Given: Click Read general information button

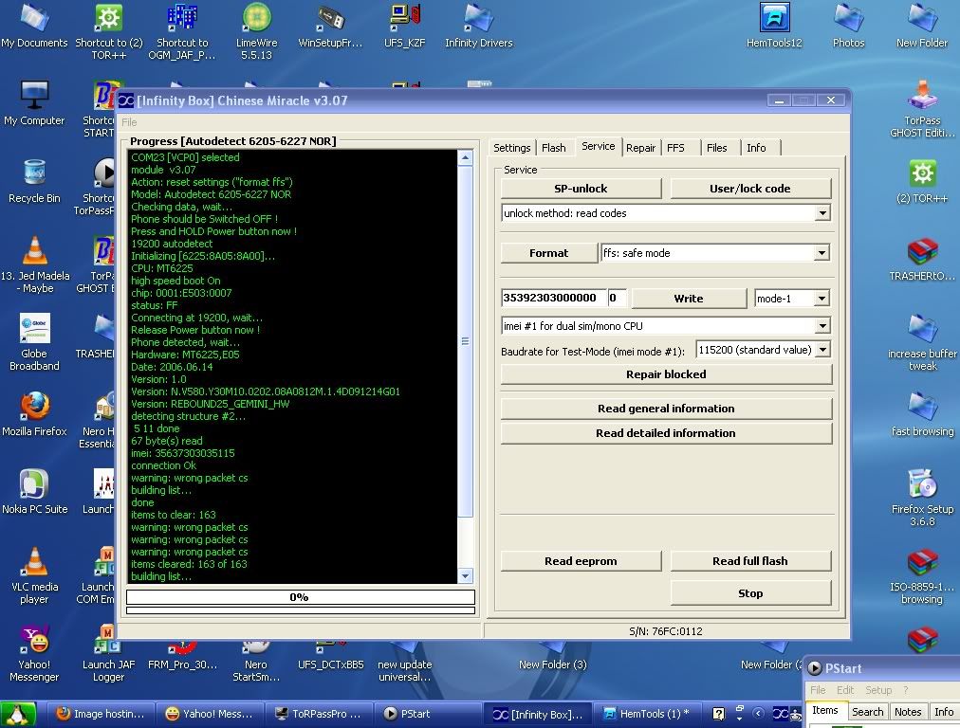Looking at the screenshot, I should 666,409.
